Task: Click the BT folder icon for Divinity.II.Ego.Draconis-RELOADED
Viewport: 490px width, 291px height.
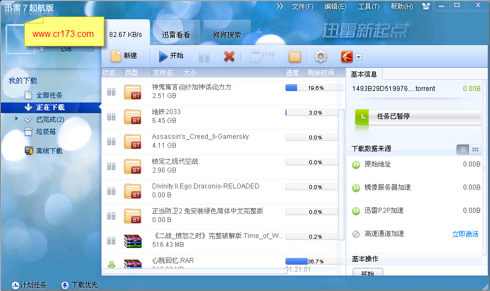Action: tap(132, 191)
